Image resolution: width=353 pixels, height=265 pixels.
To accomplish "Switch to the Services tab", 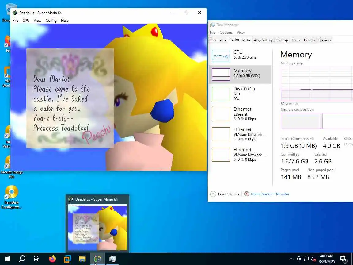I will (x=325, y=40).
